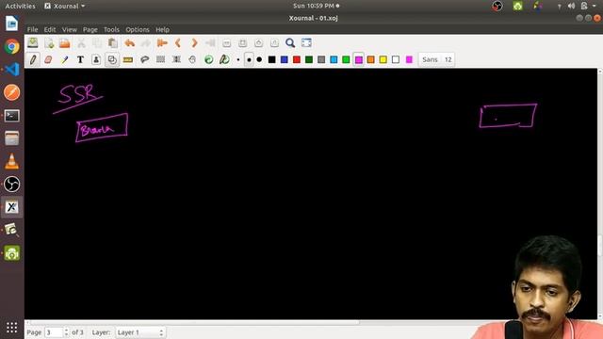Viewport: 603px width, 339px height.
Task: Pick the blue color swatch
Action: (x=285, y=59)
